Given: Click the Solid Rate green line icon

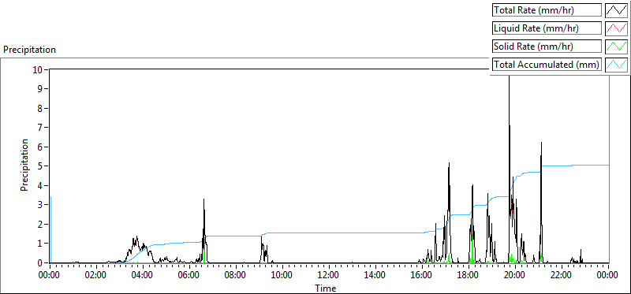Looking at the screenshot, I should pyautogui.click(x=617, y=47).
